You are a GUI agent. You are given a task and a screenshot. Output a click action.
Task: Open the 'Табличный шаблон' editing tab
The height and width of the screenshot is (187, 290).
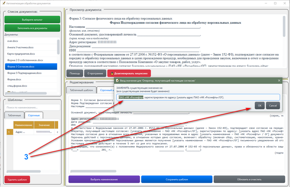(x=81, y=90)
